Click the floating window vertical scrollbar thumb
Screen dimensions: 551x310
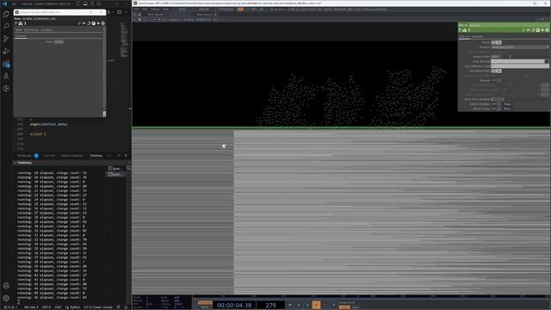pyautogui.click(x=104, y=114)
